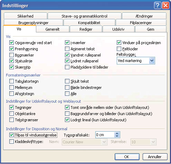This screenshot has width=171, height=164.
Task: Switch to the Generelt tab
Action: (53, 29)
